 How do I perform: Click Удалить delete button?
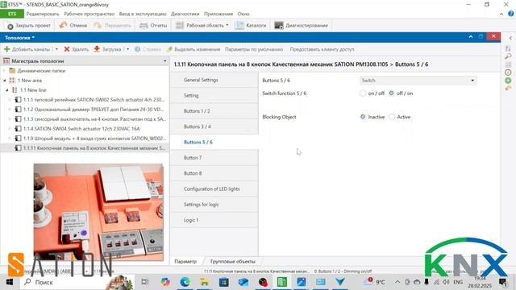pyautogui.click(x=76, y=49)
